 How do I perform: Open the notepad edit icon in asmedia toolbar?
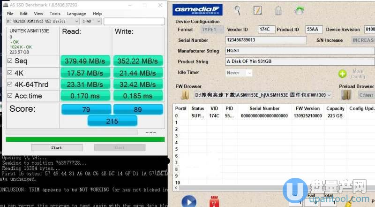coord(257,10)
